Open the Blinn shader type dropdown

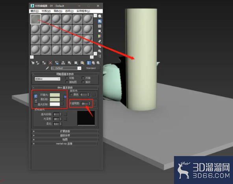47,79
